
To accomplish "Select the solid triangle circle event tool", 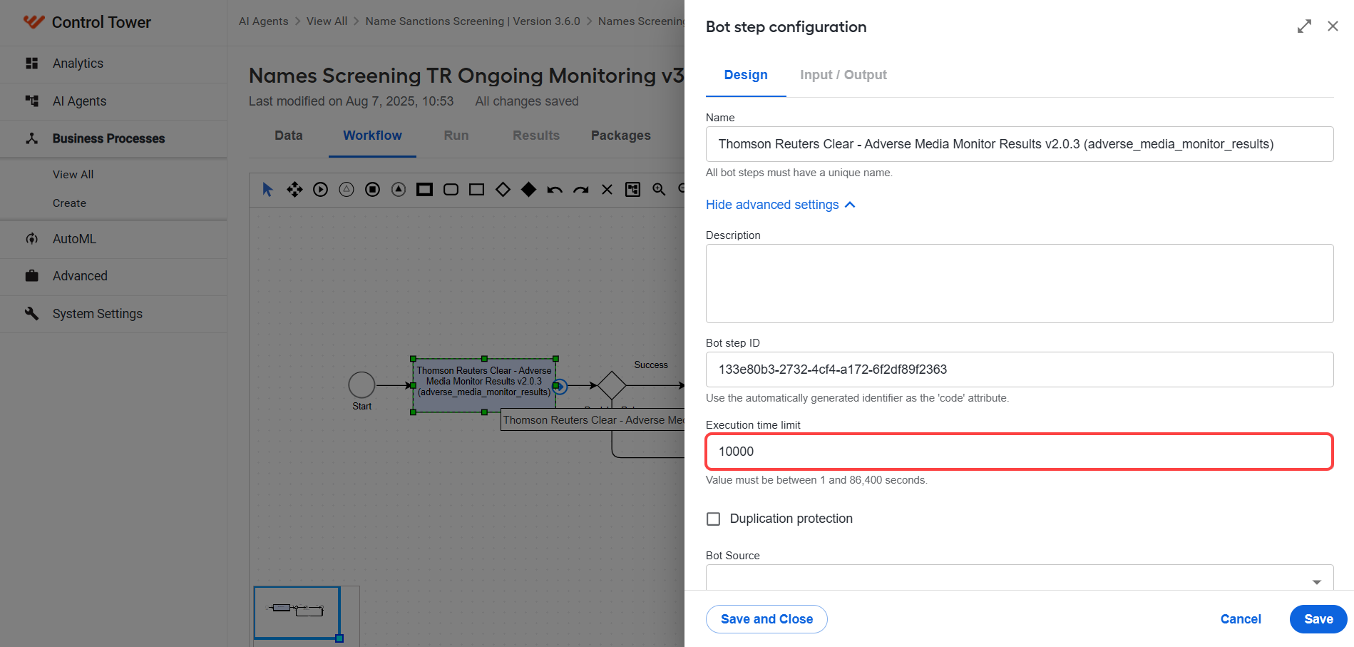I will [x=399, y=190].
